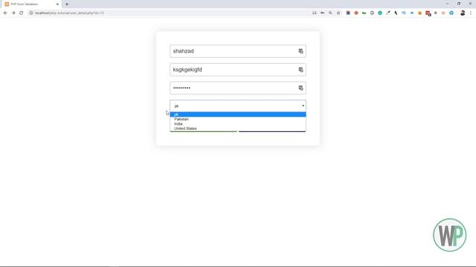
Task: Click inside the shahzad name field
Action: [238, 51]
